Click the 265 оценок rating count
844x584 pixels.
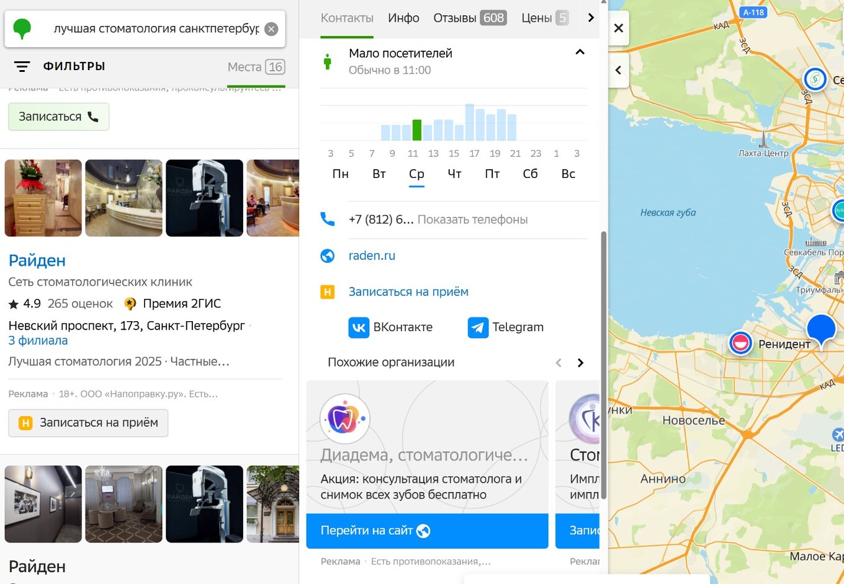click(80, 304)
